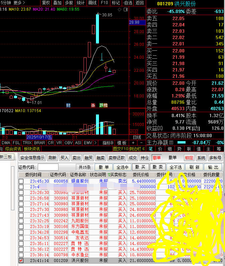The height and width of the screenshot is (266, 225).
Task: Open the 模板 selector
Action: (x=122, y=143)
